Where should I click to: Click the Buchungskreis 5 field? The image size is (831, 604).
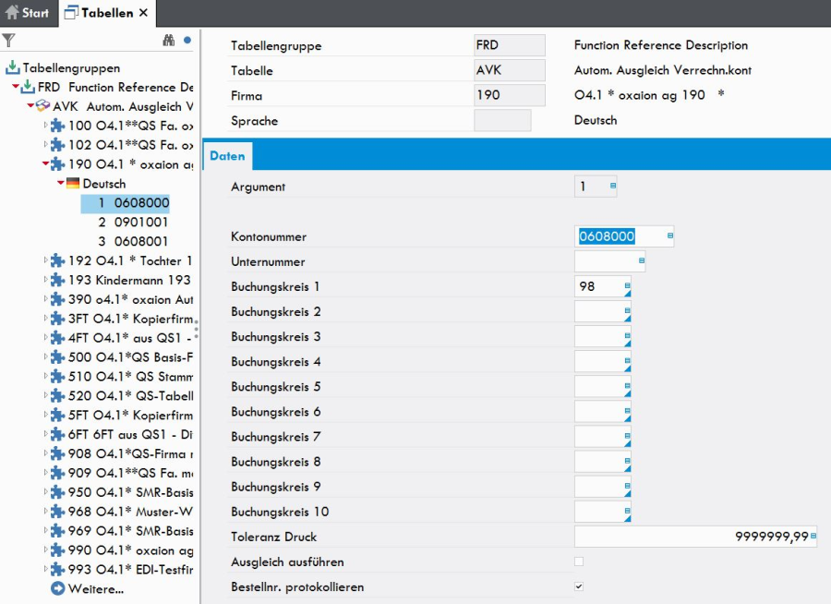(603, 387)
